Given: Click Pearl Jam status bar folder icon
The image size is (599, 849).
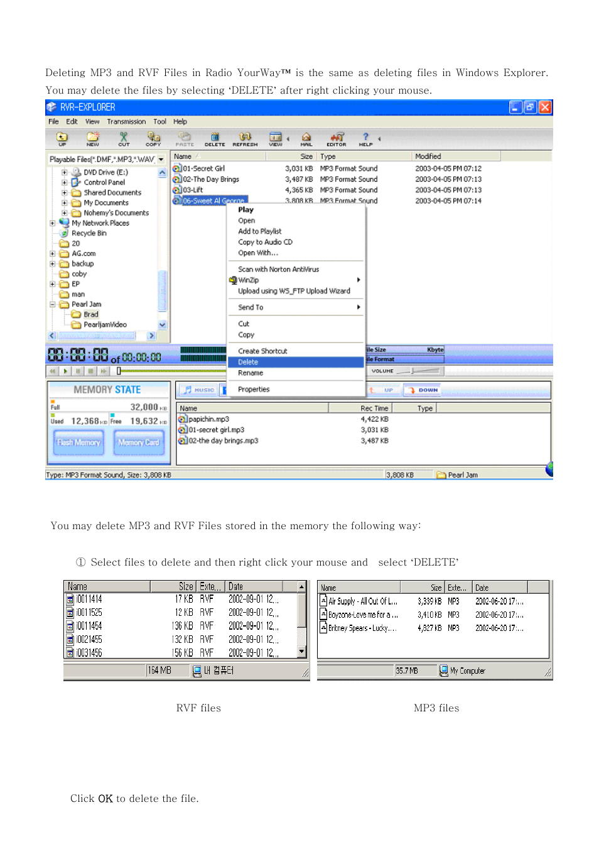Looking at the screenshot, I should [441, 475].
